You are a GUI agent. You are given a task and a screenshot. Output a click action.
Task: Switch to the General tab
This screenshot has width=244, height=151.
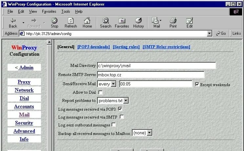[66, 47]
